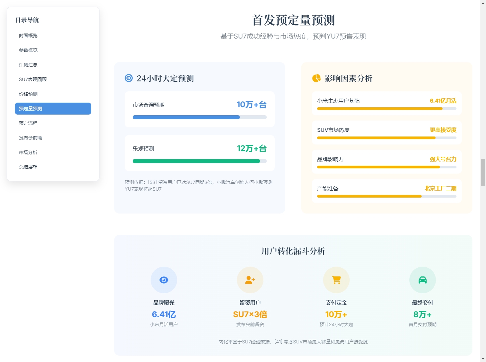
Task: Click the 10万+台 value text
Action: tap(251, 105)
